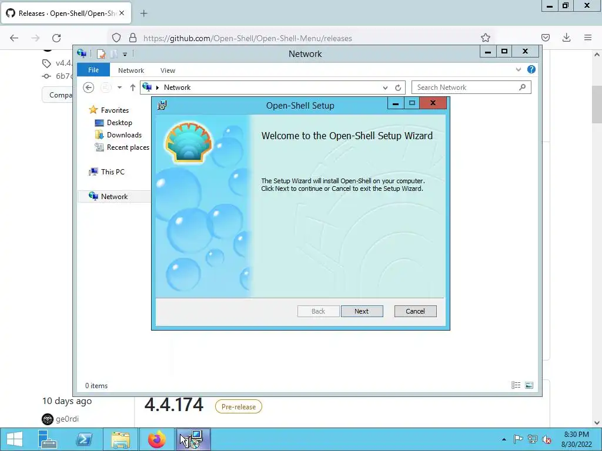Select the Releases Open-Shell browser tab
The height and width of the screenshot is (451, 602).
click(66, 13)
